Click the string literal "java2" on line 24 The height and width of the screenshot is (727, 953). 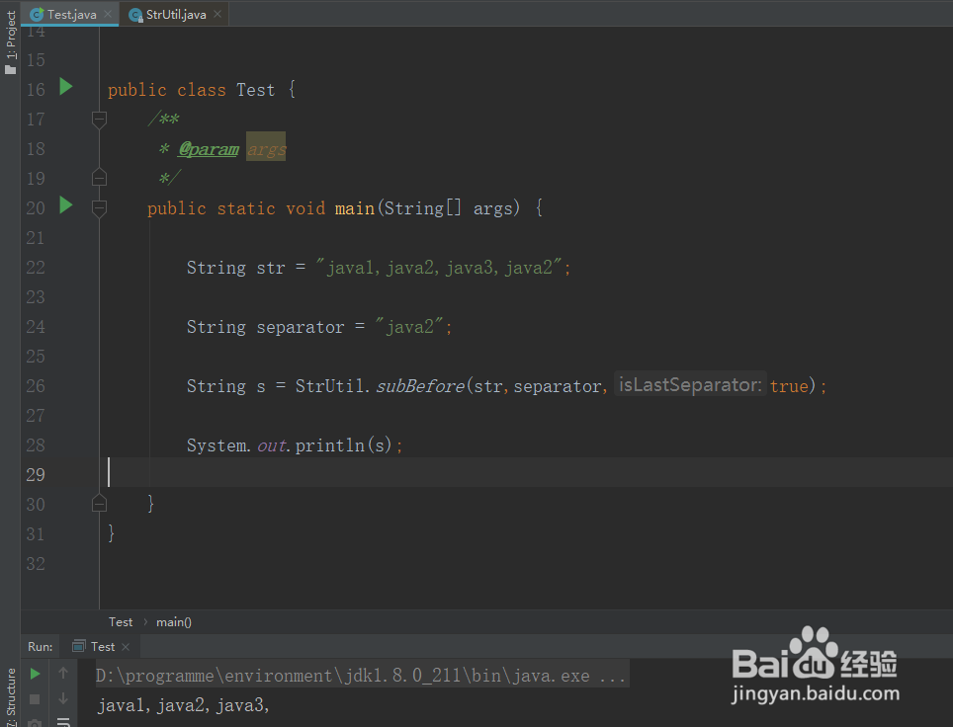(x=410, y=327)
